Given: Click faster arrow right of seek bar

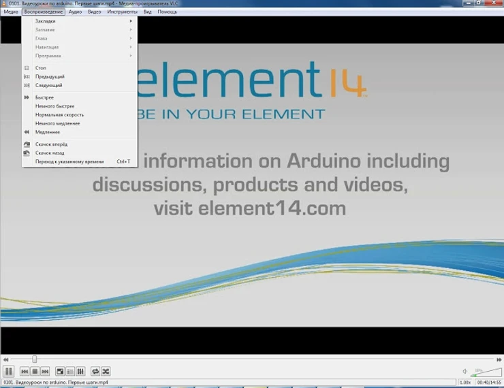Looking at the screenshot, I should coord(499,359).
